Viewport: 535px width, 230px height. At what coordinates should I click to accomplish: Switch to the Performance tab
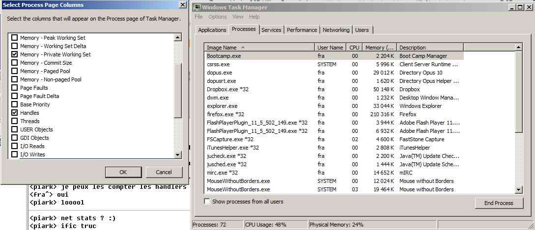302,30
